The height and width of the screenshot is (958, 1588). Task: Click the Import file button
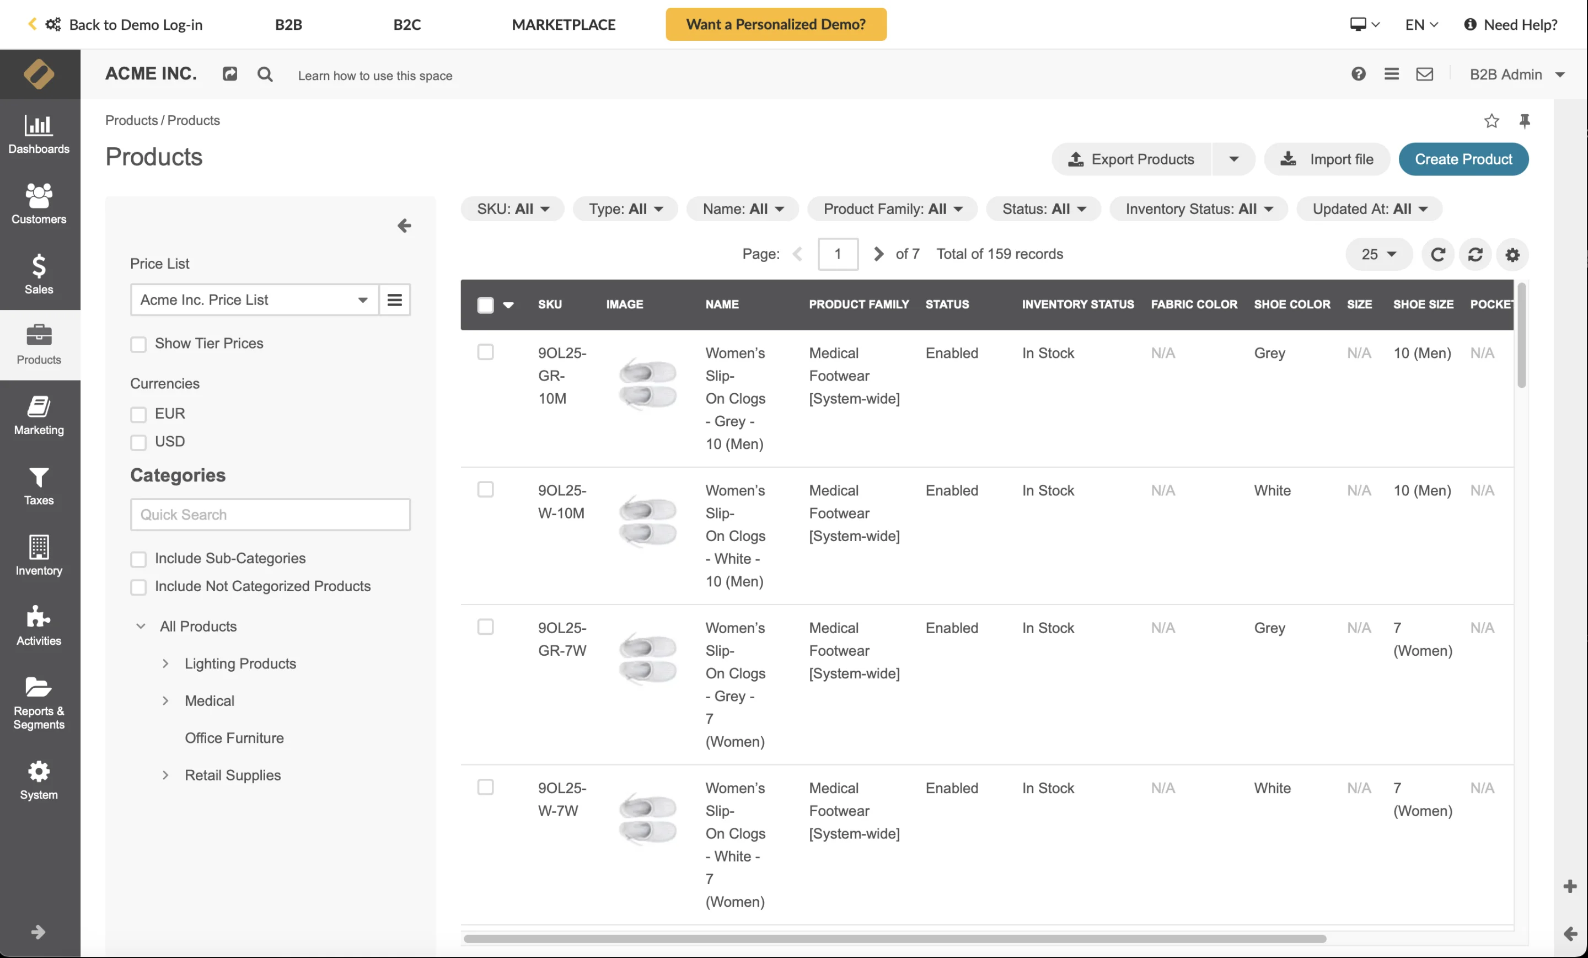click(x=1326, y=159)
